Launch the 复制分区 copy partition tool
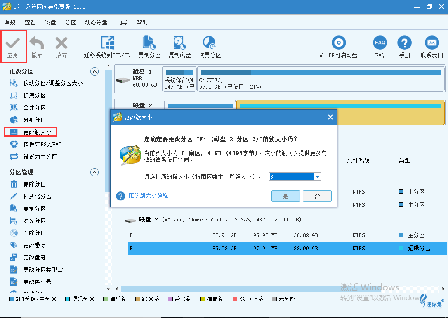Image resolution: width=448 pixels, height=318 pixels. (x=149, y=47)
